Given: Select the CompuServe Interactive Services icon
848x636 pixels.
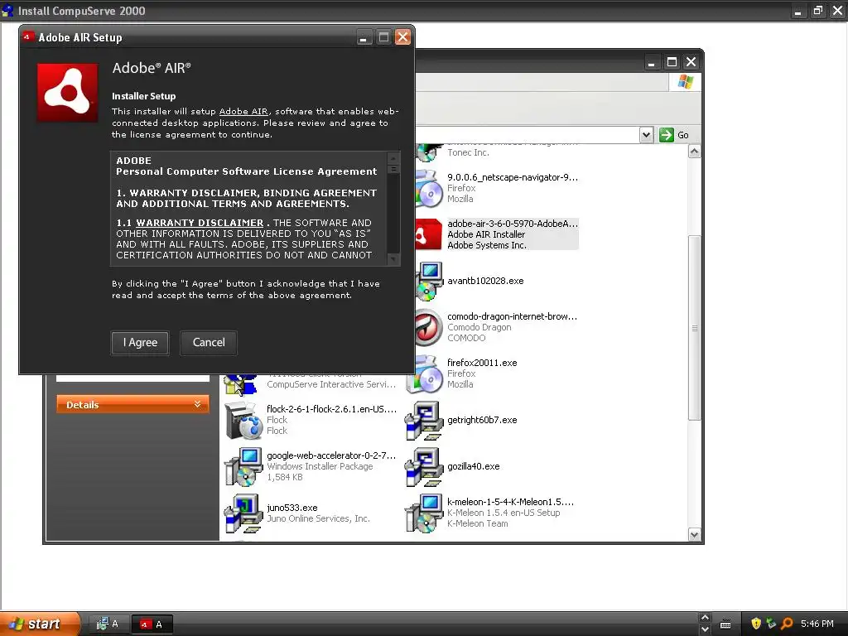Looking at the screenshot, I should click(x=242, y=385).
